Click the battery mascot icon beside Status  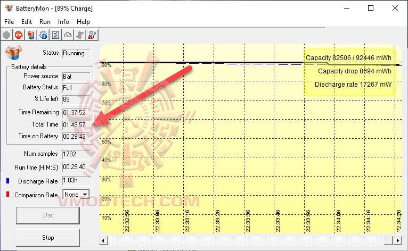pos(14,53)
